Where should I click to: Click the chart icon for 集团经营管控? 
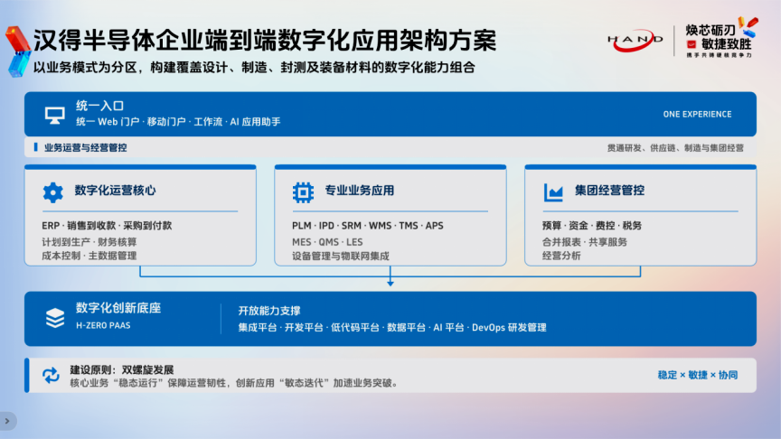pos(553,192)
